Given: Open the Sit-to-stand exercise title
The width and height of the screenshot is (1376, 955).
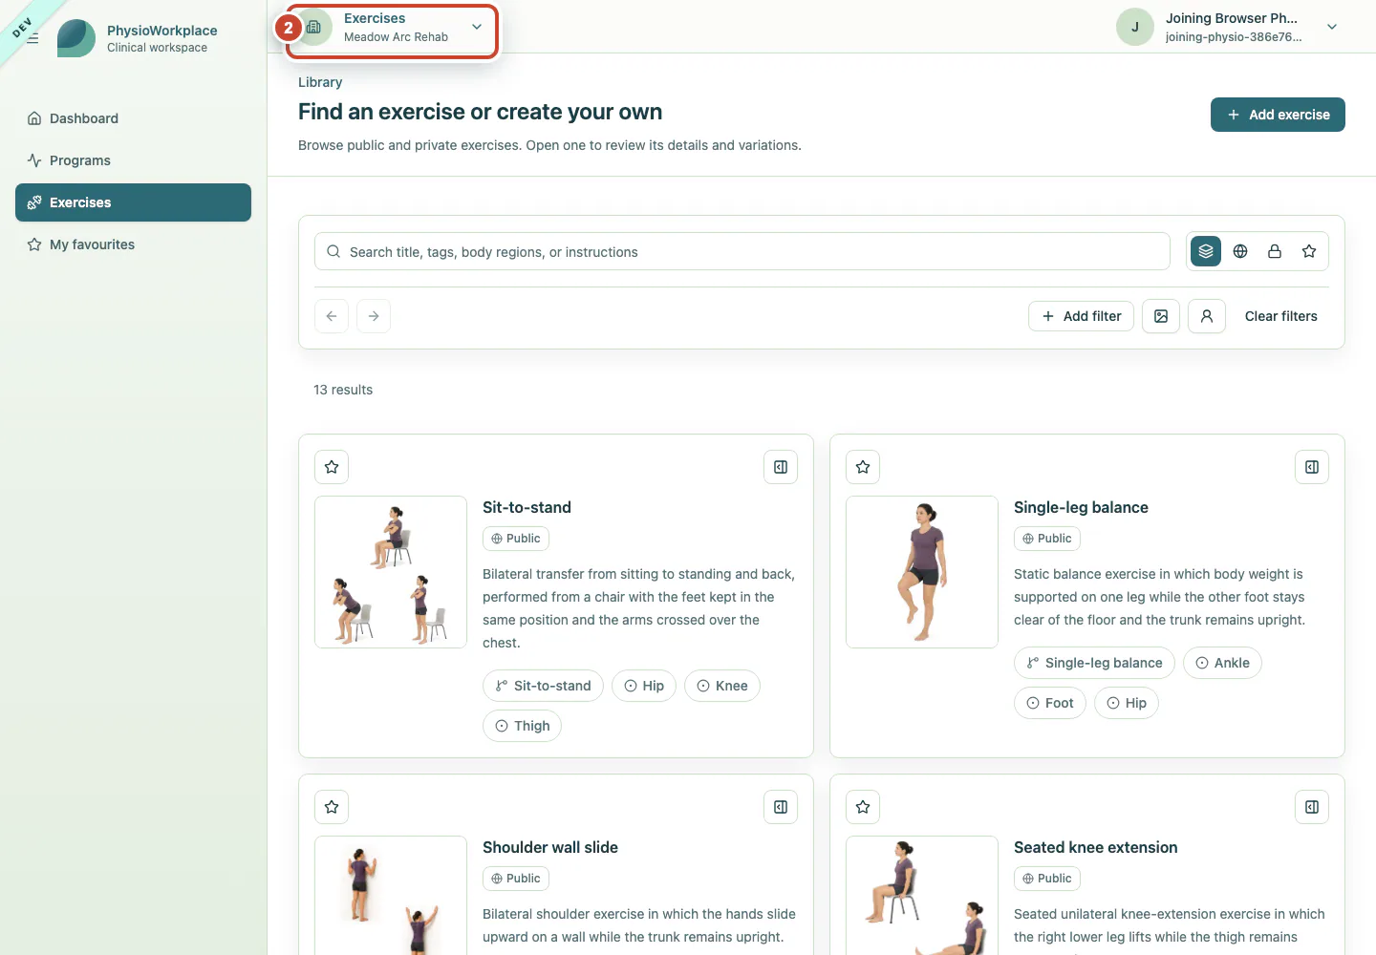Looking at the screenshot, I should pyautogui.click(x=527, y=507).
